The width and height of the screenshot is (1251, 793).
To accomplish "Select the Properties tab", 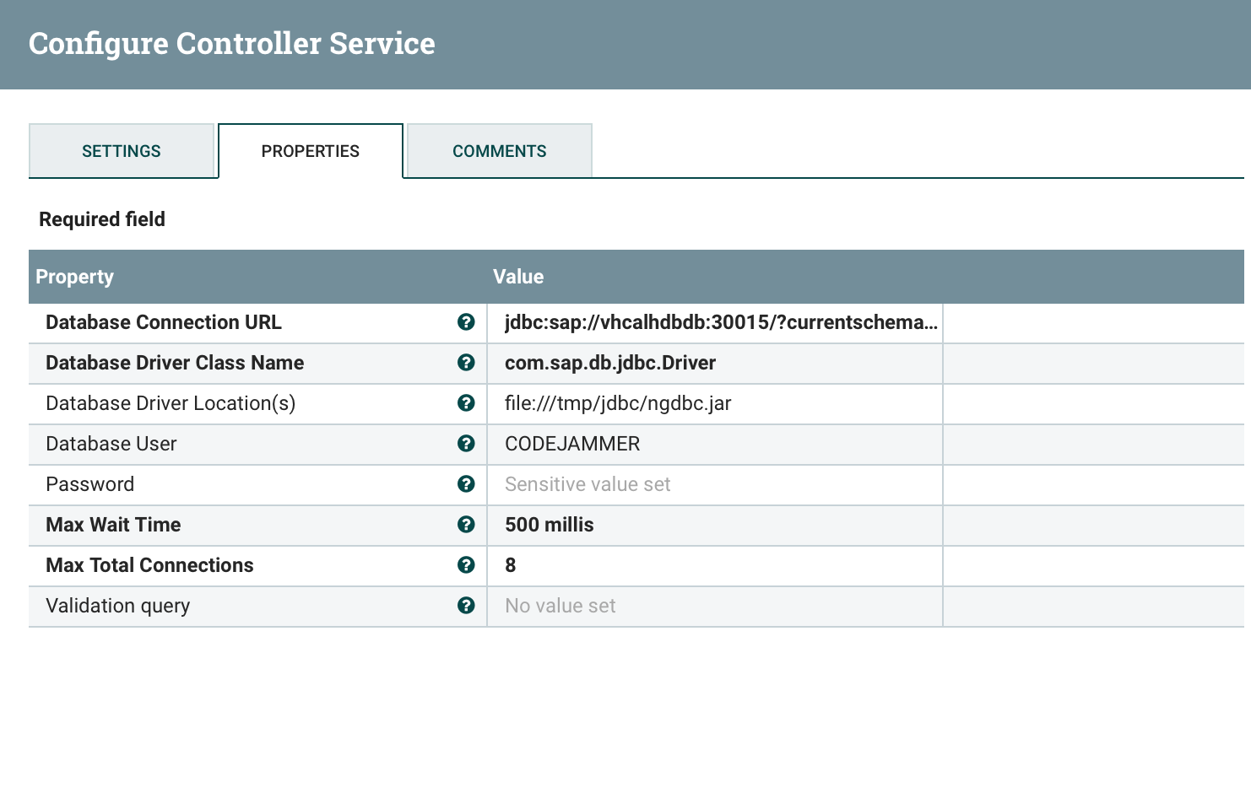I will [310, 151].
